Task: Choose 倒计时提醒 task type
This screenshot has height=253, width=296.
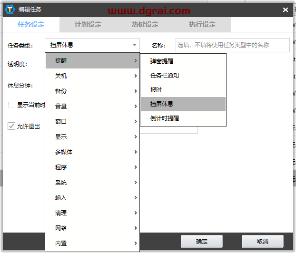Action: pos(183,118)
